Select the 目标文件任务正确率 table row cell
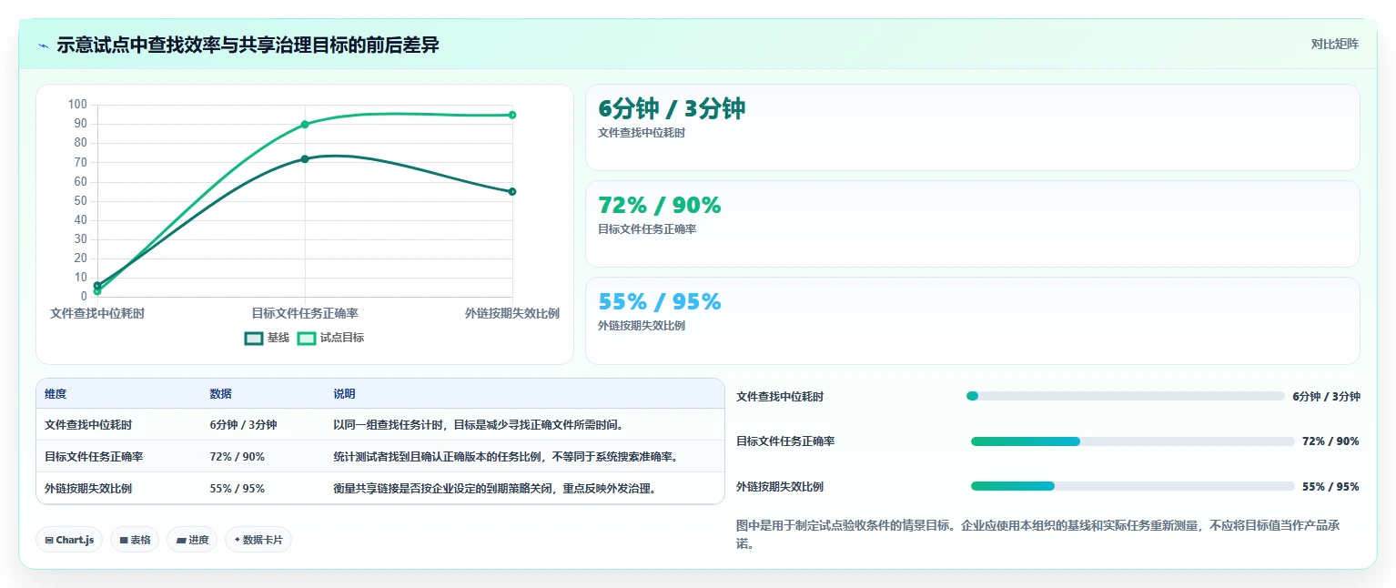1396x588 pixels. pos(94,457)
